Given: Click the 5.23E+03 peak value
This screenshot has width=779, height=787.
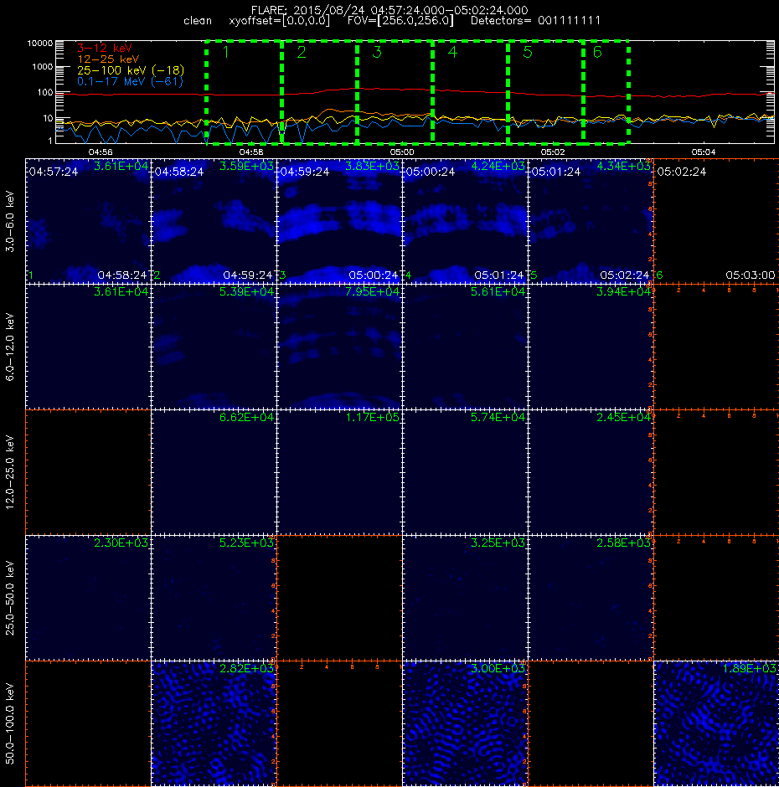Looking at the screenshot, I should point(246,543).
